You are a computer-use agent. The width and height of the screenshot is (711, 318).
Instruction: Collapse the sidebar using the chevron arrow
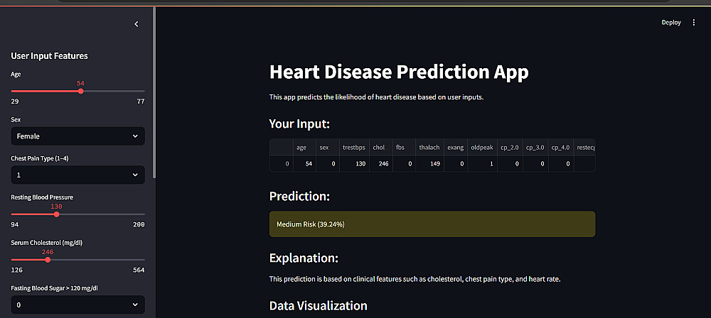(137, 24)
